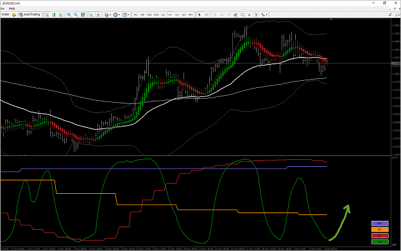Open the Templates dropdown
The width and height of the screenshot is (401, 251).
click(x=126, y=15)
